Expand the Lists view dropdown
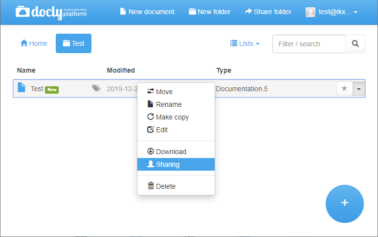 (245, 43)
